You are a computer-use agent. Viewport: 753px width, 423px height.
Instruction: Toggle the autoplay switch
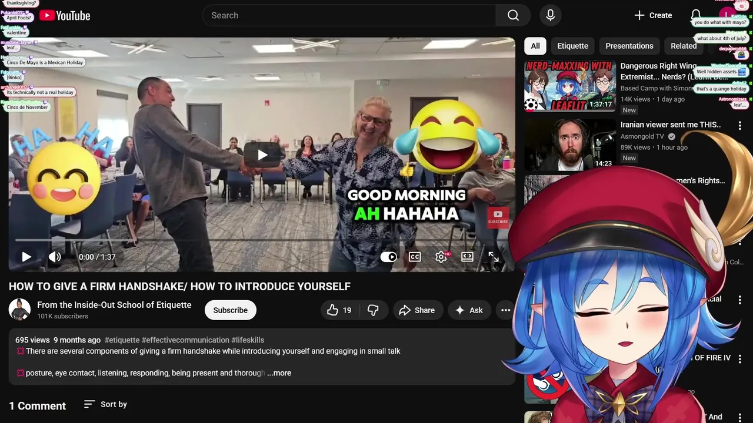pos(389,257)
